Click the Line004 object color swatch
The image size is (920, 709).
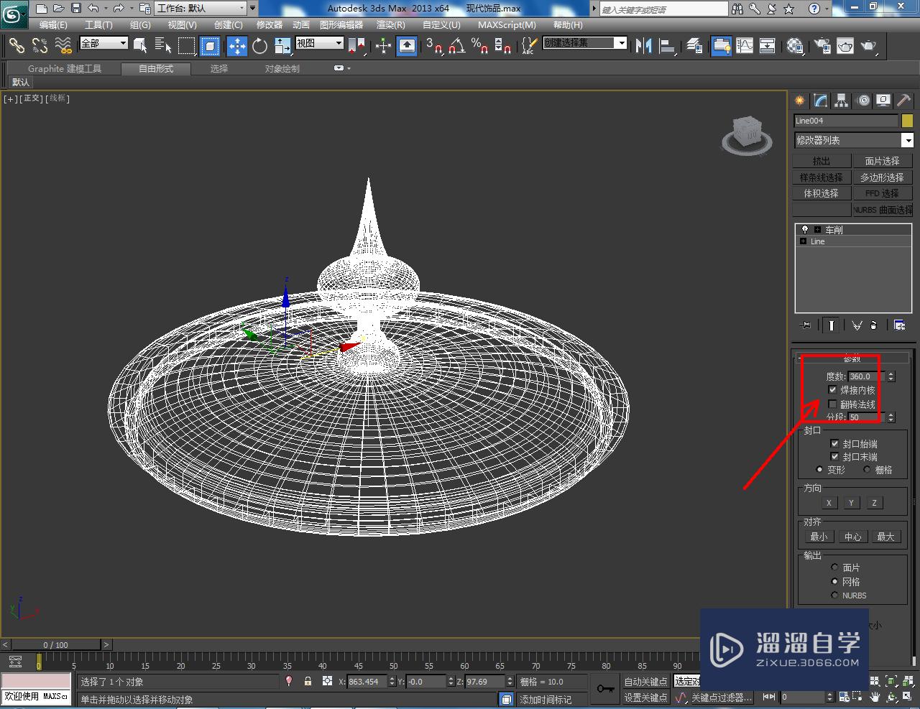click(x=907, y=121)
